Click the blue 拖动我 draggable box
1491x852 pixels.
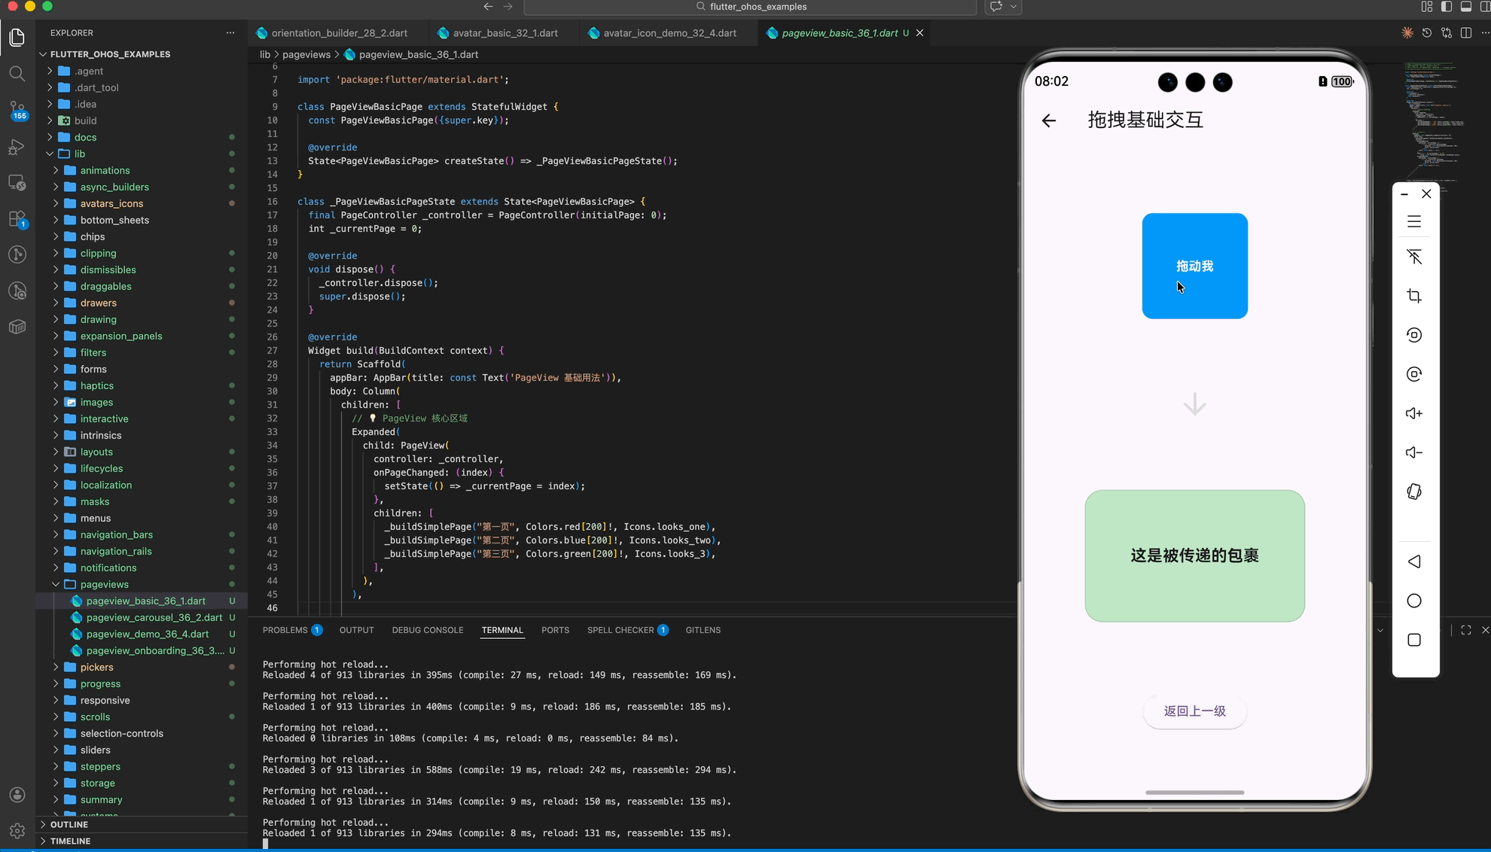point(1194,266)
